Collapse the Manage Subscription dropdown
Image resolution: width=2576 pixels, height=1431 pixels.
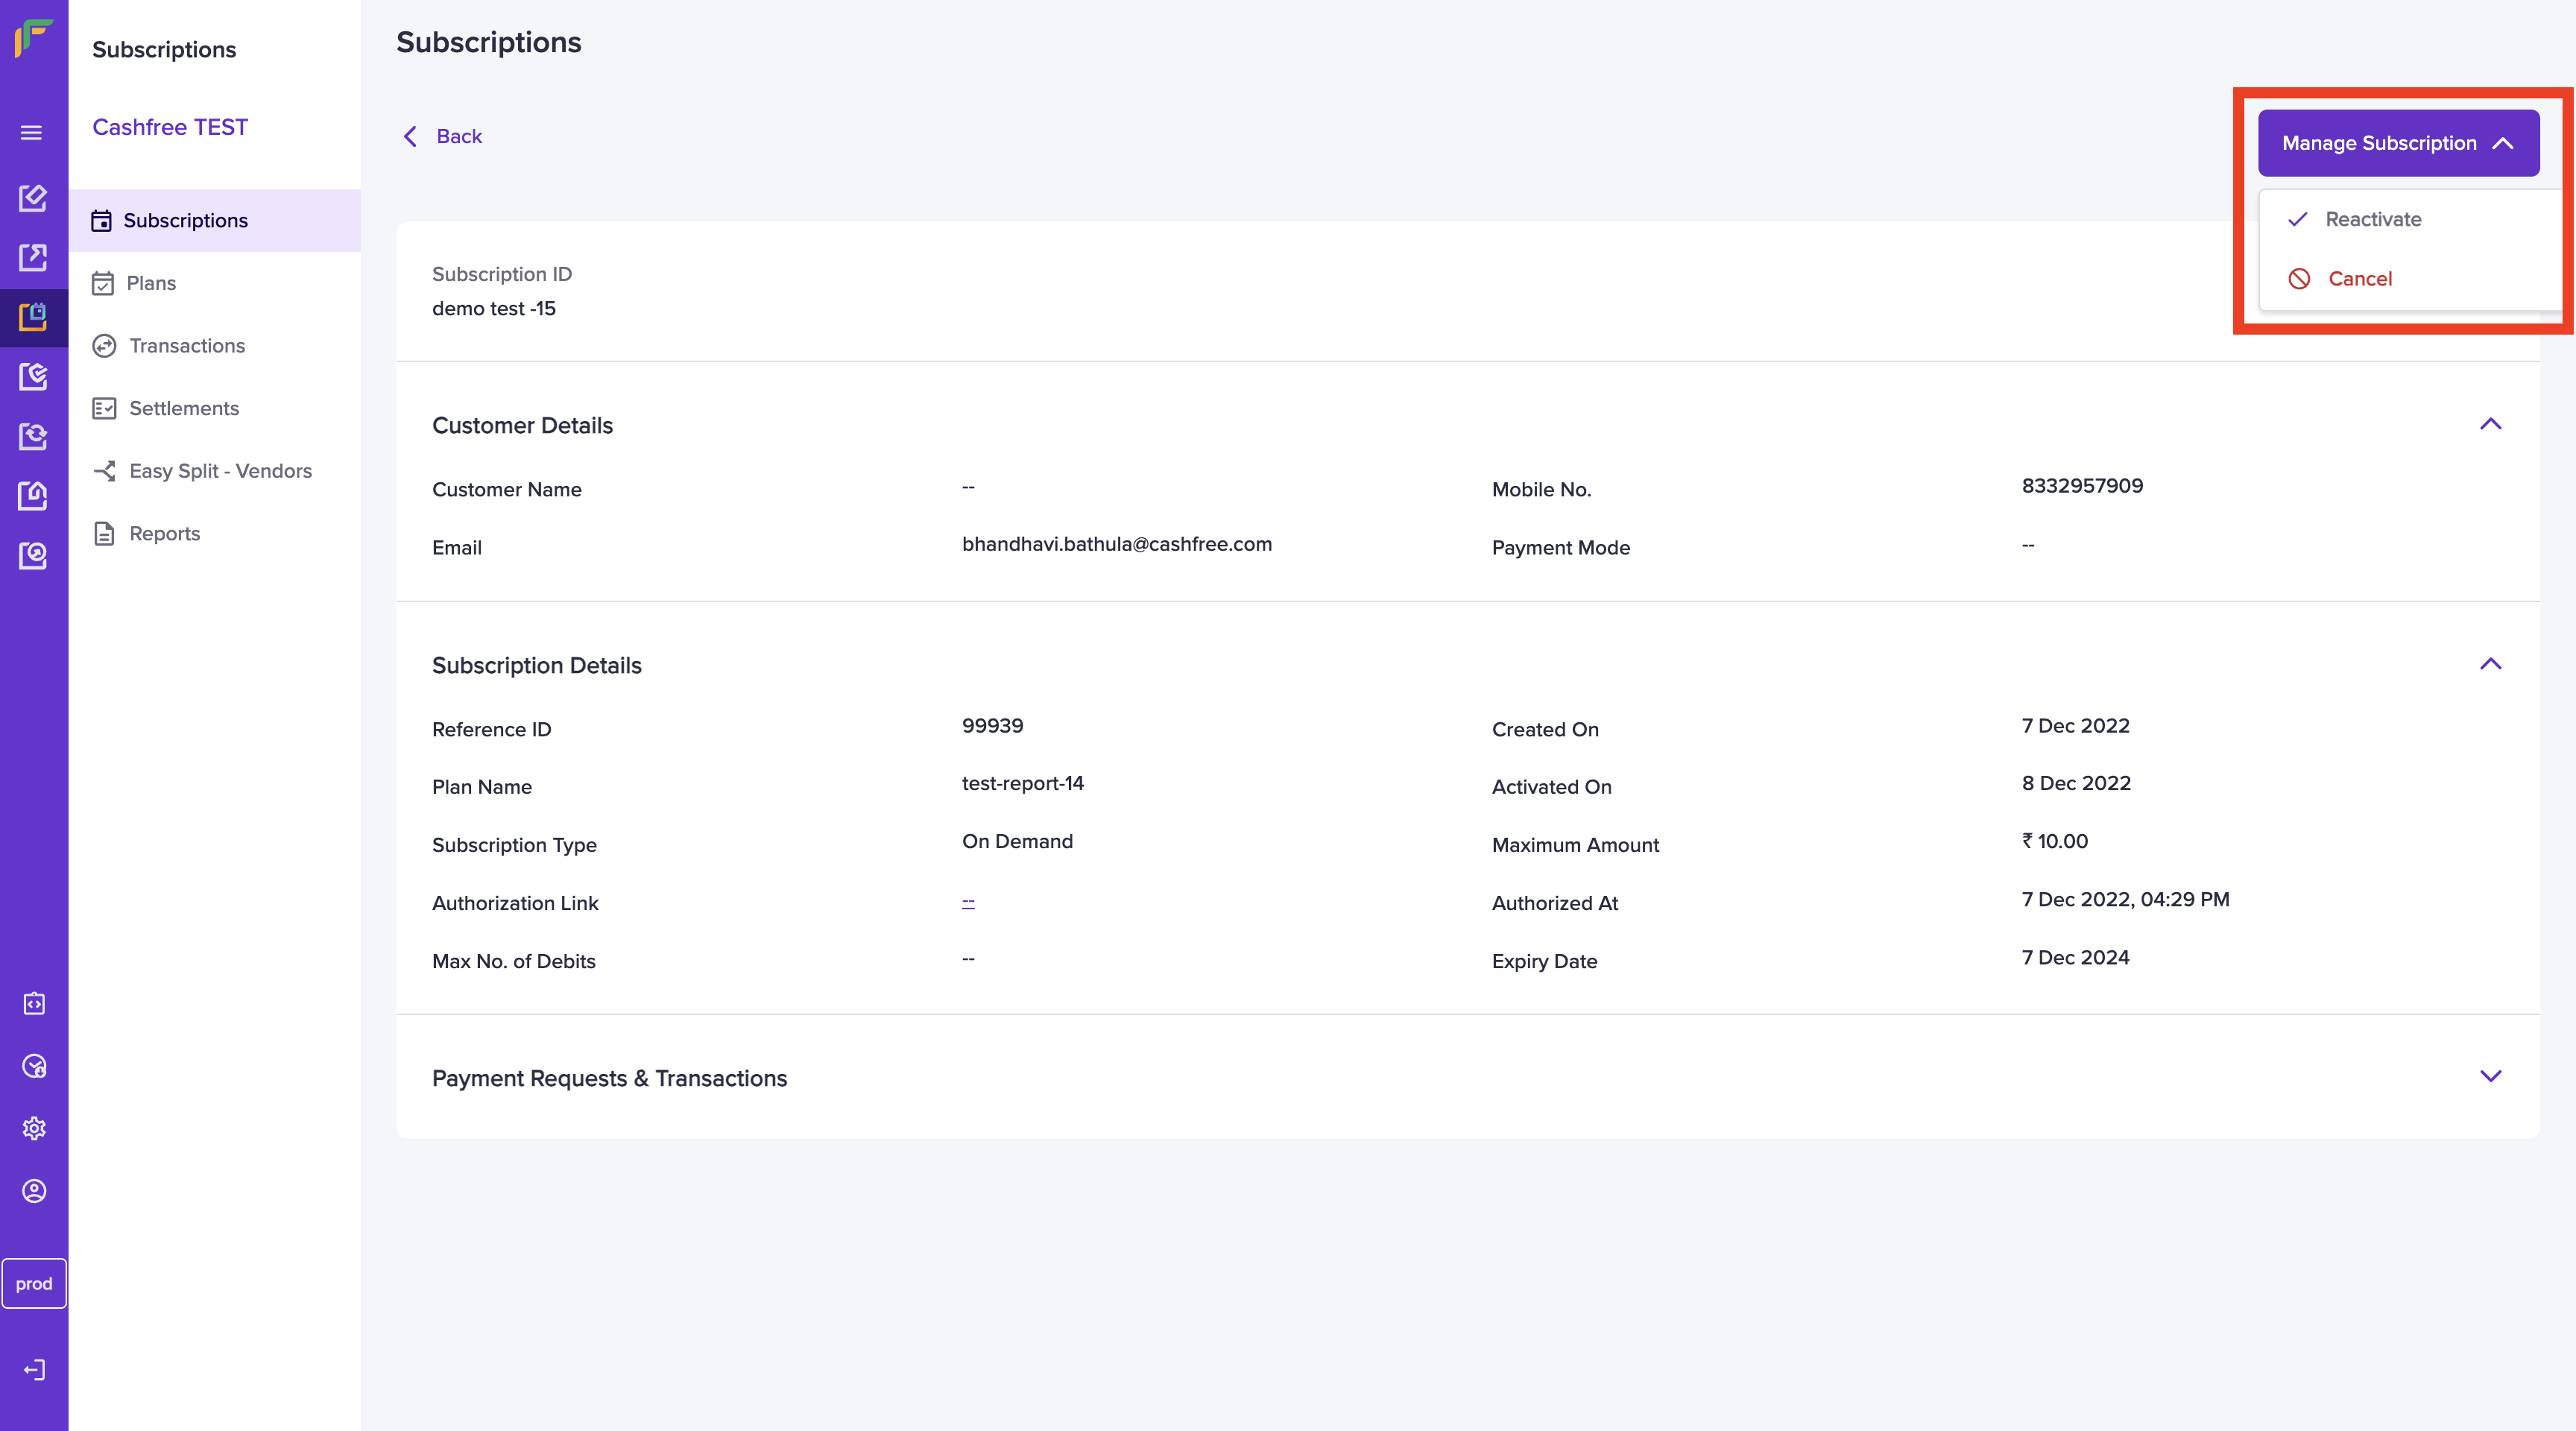pyautogui.click(x=2397, y=143)
